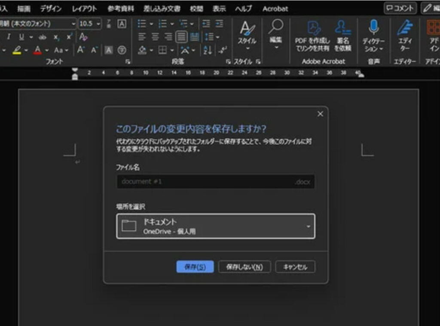440x326 pixels.
Task: Click the file name input field
Action: (x=205, y=182)
